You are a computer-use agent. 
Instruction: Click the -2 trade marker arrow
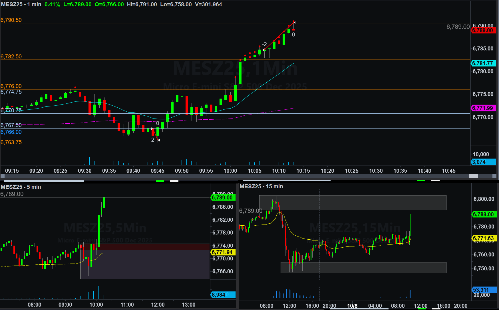[x=264, y=50]
